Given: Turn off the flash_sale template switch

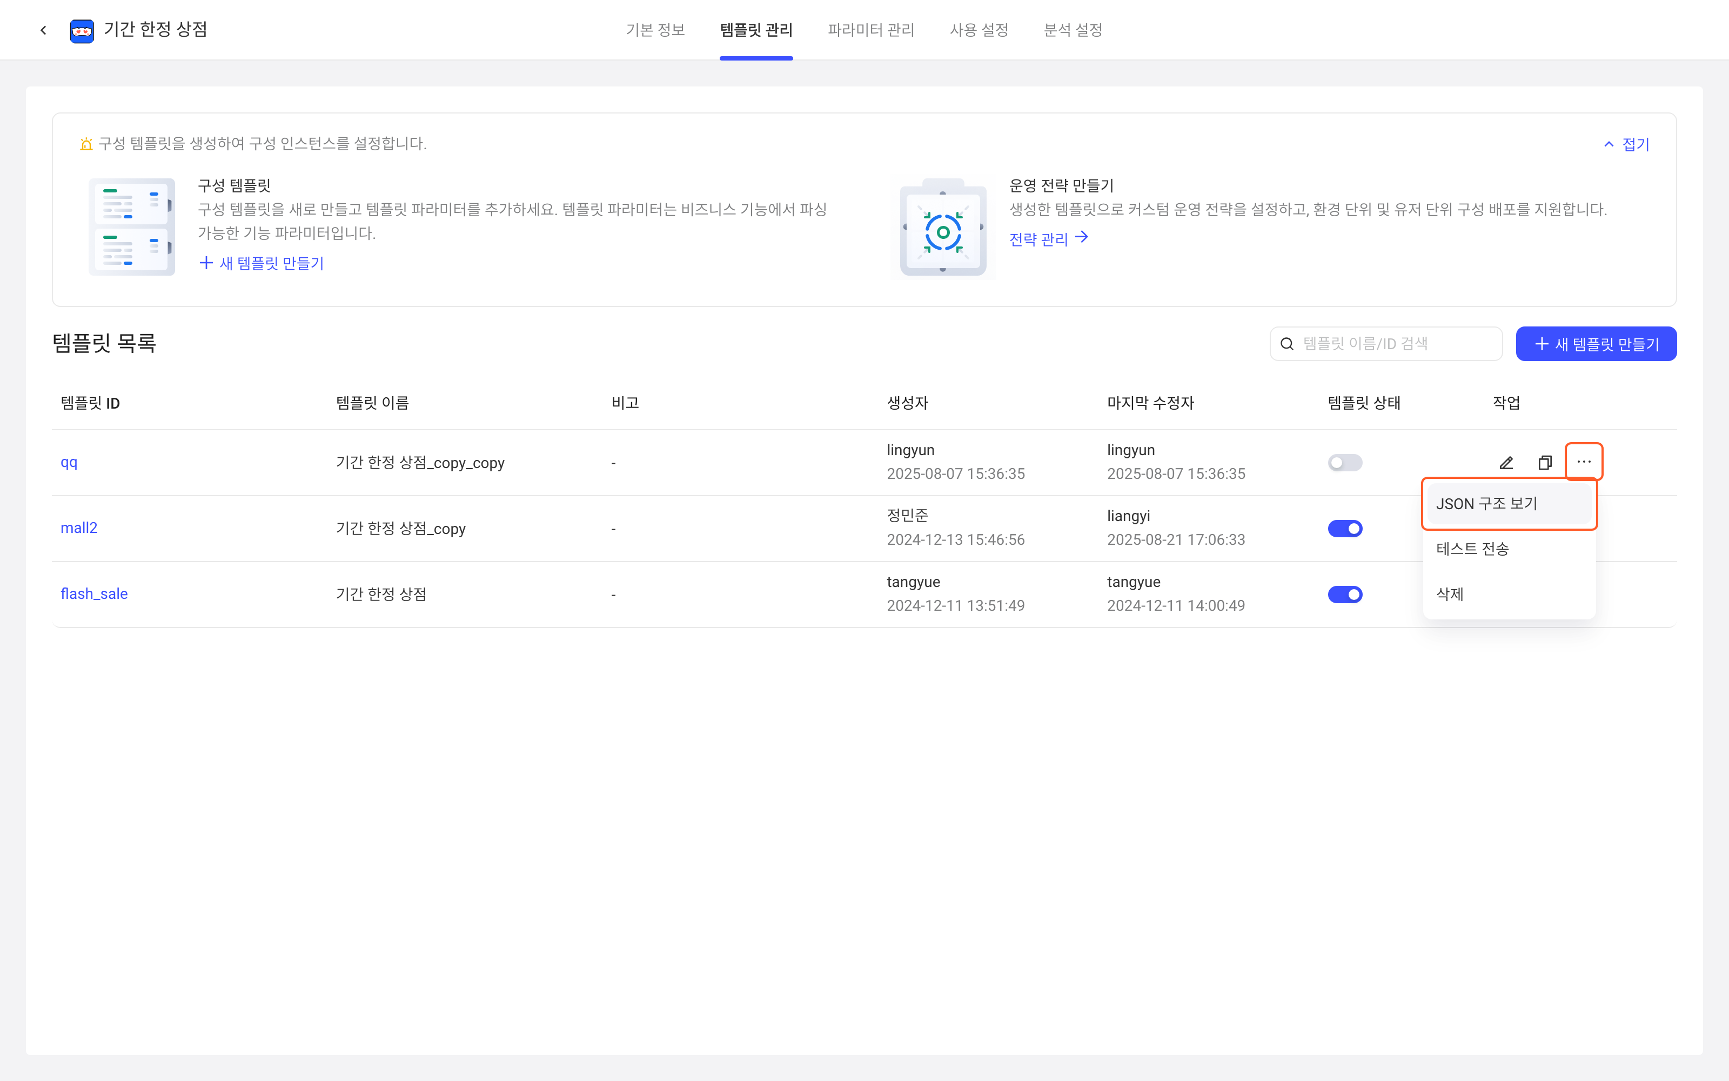Looking at the screenshot, I should [x=1345, y=594].
